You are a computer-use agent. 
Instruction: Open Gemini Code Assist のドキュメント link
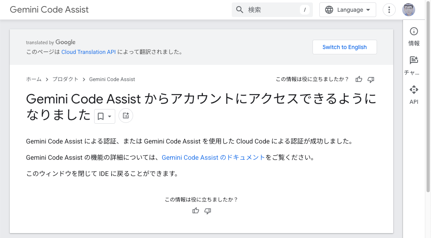tap(213, 158)
